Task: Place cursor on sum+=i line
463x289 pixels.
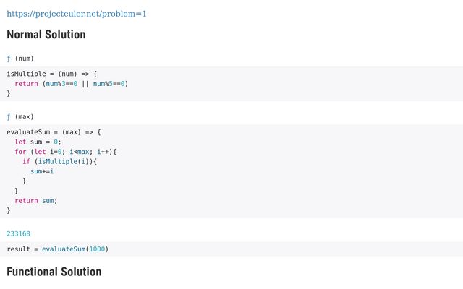Action: click(42, 171)
